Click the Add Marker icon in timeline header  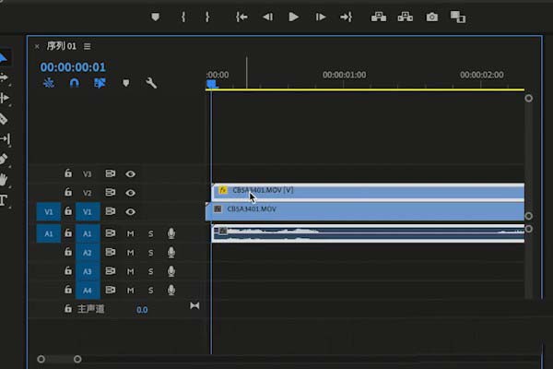tap(126, 83)
